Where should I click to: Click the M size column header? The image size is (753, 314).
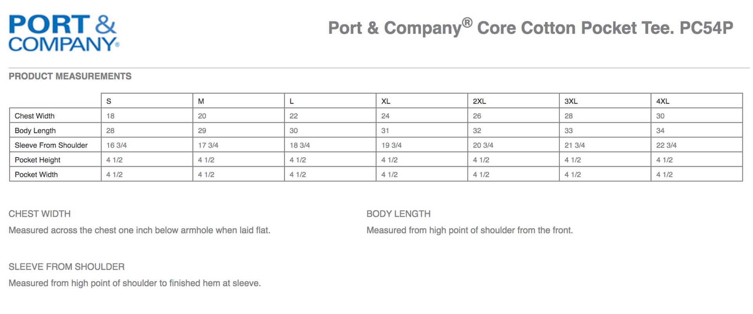coord(201,101)
